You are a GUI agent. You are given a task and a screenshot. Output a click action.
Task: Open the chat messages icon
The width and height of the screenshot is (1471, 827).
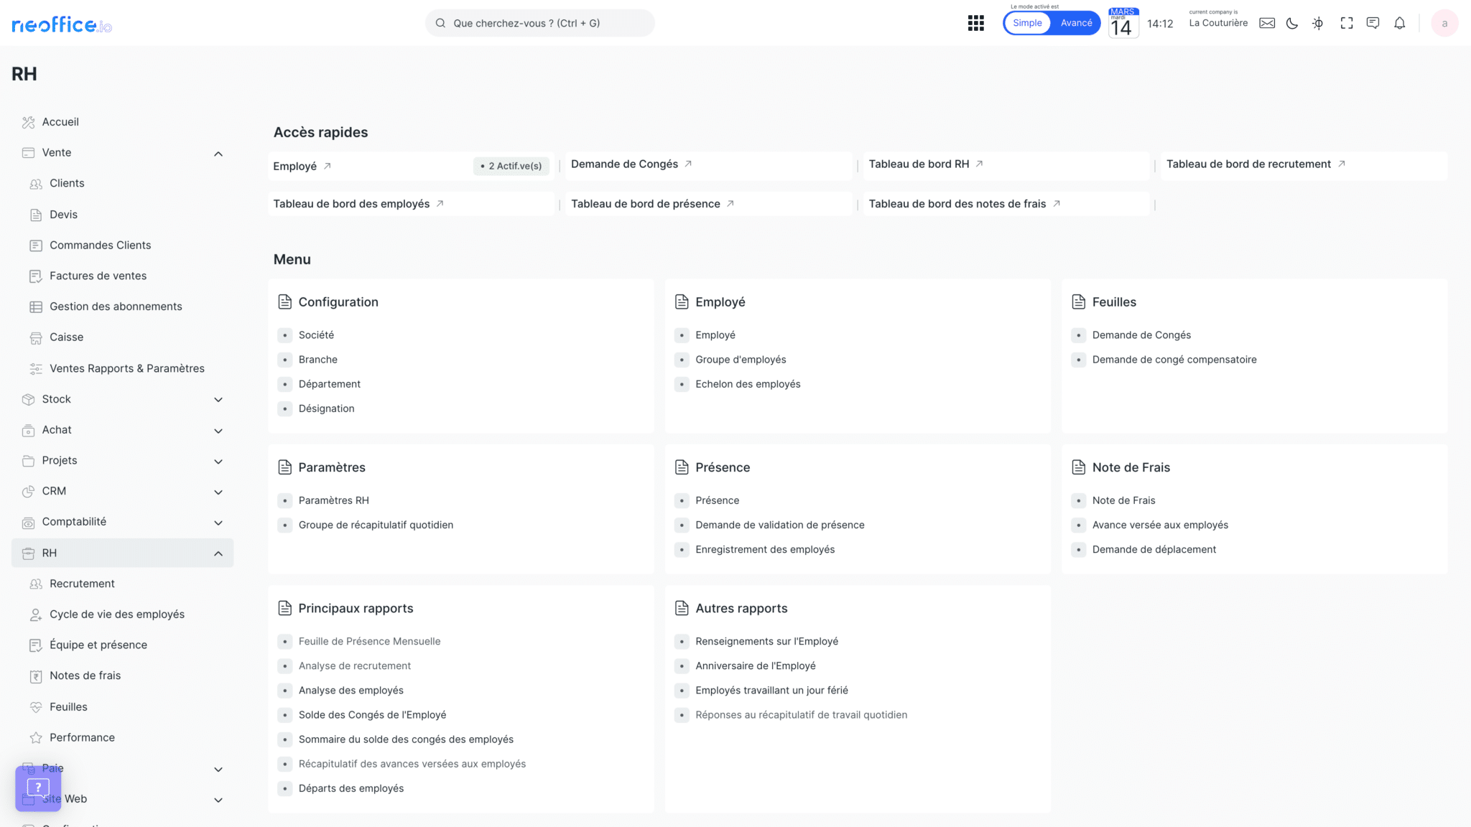click(x=1373, y=23)
